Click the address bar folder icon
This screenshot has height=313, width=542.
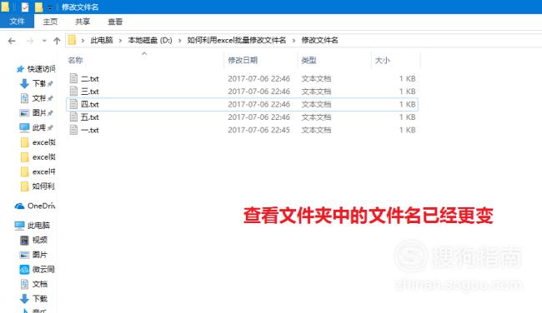click(x=72, y=40)
